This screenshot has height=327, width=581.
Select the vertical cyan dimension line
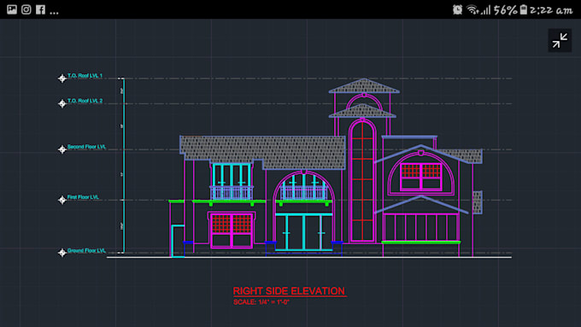coord(124,166)
